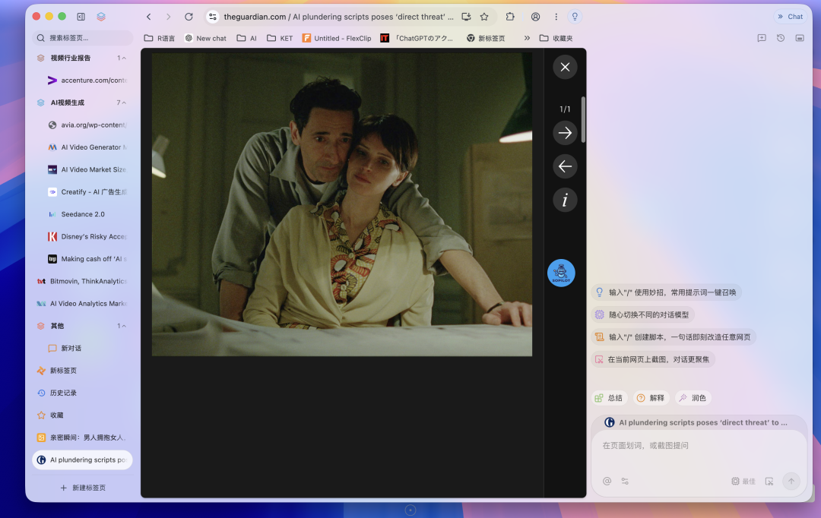Switch to AI Video Analytics Market tab
Image resolution: width=821 pixels, height=518 pixels.
point(82,304)
